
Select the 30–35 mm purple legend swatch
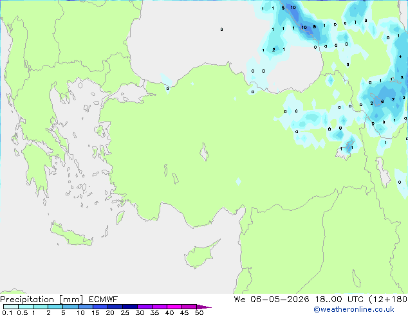[145, 307]
